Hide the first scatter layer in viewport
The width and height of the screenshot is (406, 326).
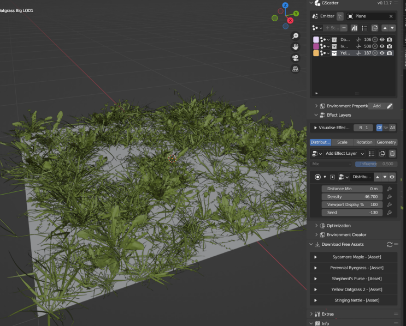pyautogui.click(x=382, y=40)
